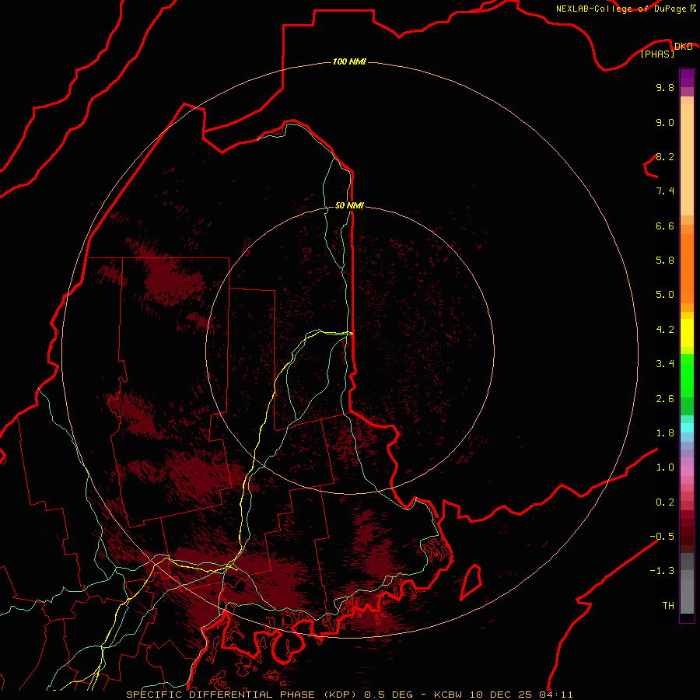Click the "4.2" value on the color scale
The image size is (700, 700).
(x=665, y=329)
